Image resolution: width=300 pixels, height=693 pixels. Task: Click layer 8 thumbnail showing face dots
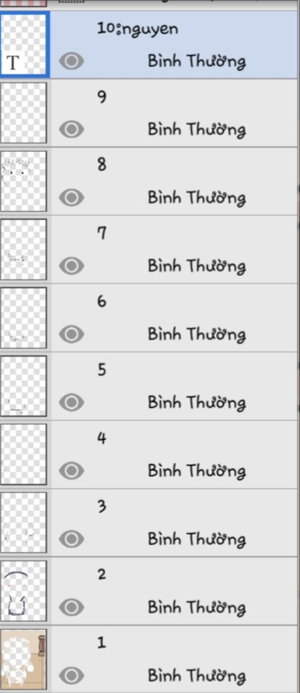click(23, 181)
